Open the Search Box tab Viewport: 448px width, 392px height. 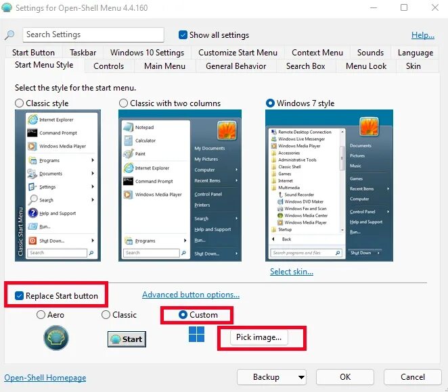(306, 66)
